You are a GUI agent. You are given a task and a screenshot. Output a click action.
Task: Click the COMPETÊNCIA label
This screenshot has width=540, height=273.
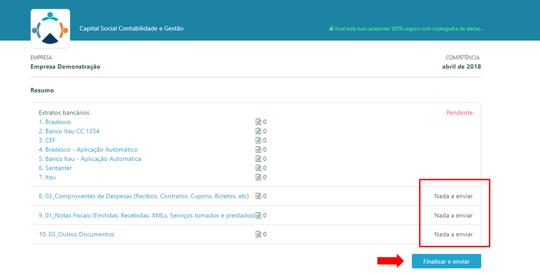[463, 58]
